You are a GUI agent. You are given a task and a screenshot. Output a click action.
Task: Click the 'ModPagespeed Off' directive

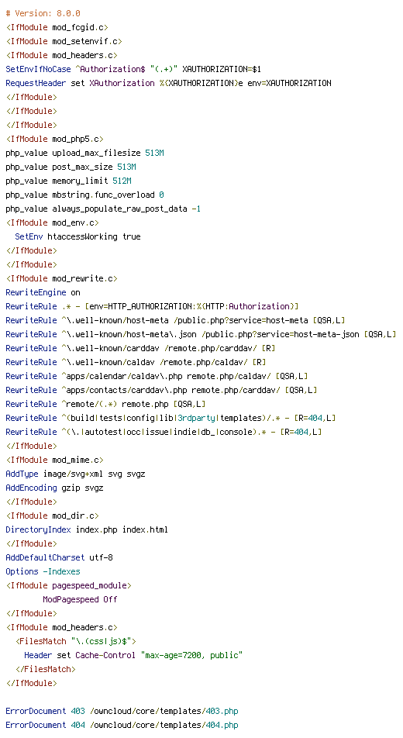tap(80, 600)
